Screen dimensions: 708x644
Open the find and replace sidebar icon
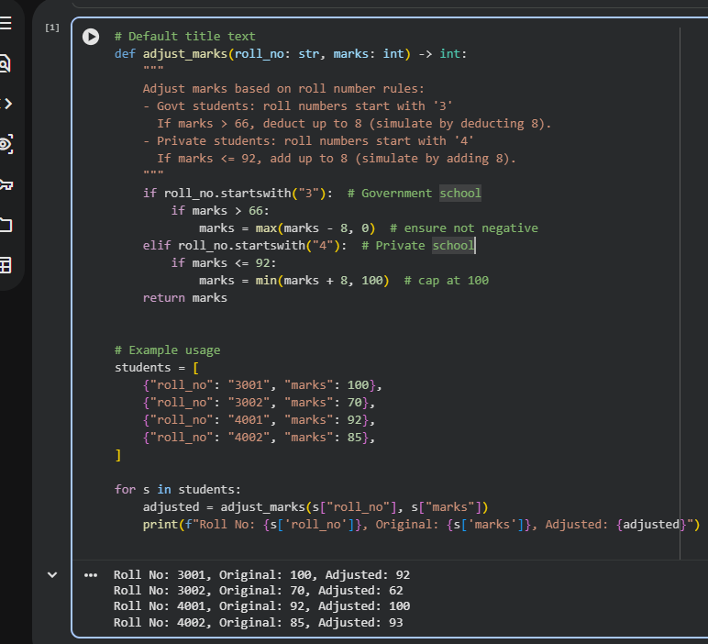coord(5,63)
